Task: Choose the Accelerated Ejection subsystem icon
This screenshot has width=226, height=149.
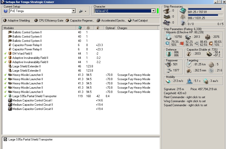Action: point(98,21)
